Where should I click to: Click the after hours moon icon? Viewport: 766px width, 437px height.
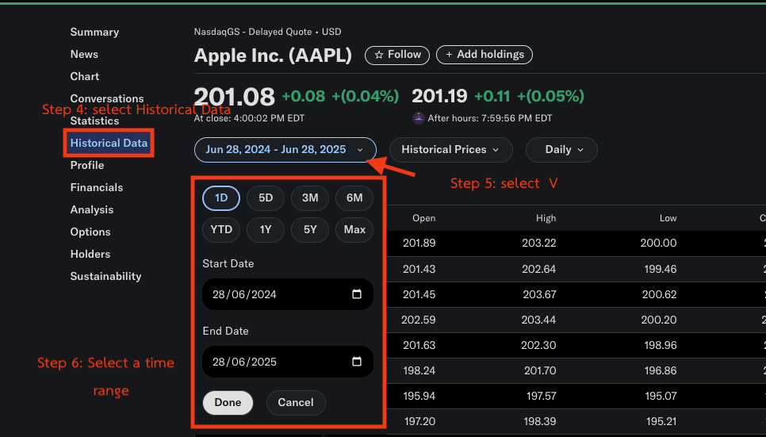(x=418, y=118)
